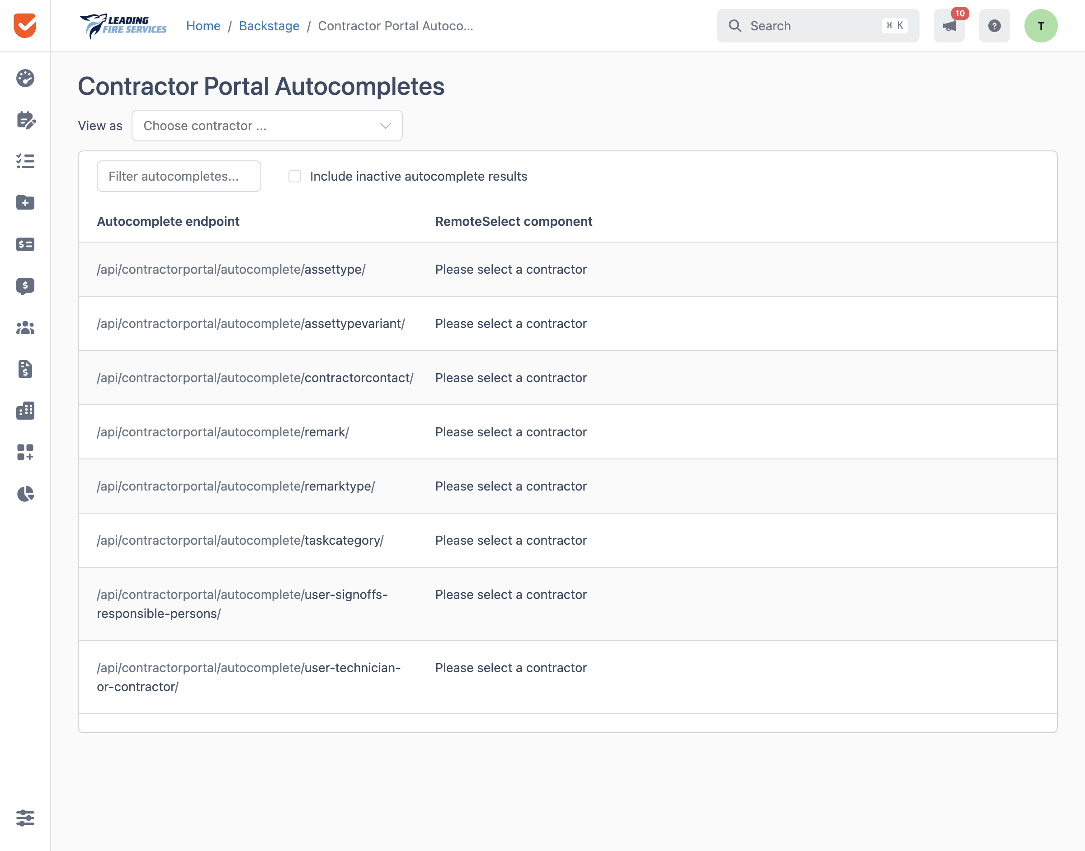This screenshot has height=851, width=1085.
Task: Click the RemoteSelect component column header
Action: click(x=514, y=222)
